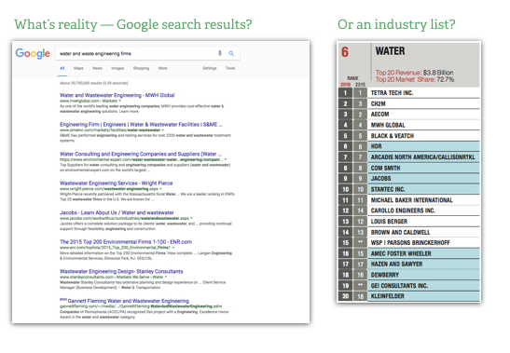Expand dropdown arrow beside mwhglobal.com URL
Screen dimensions: 510x353
click(x=119, y=101)
